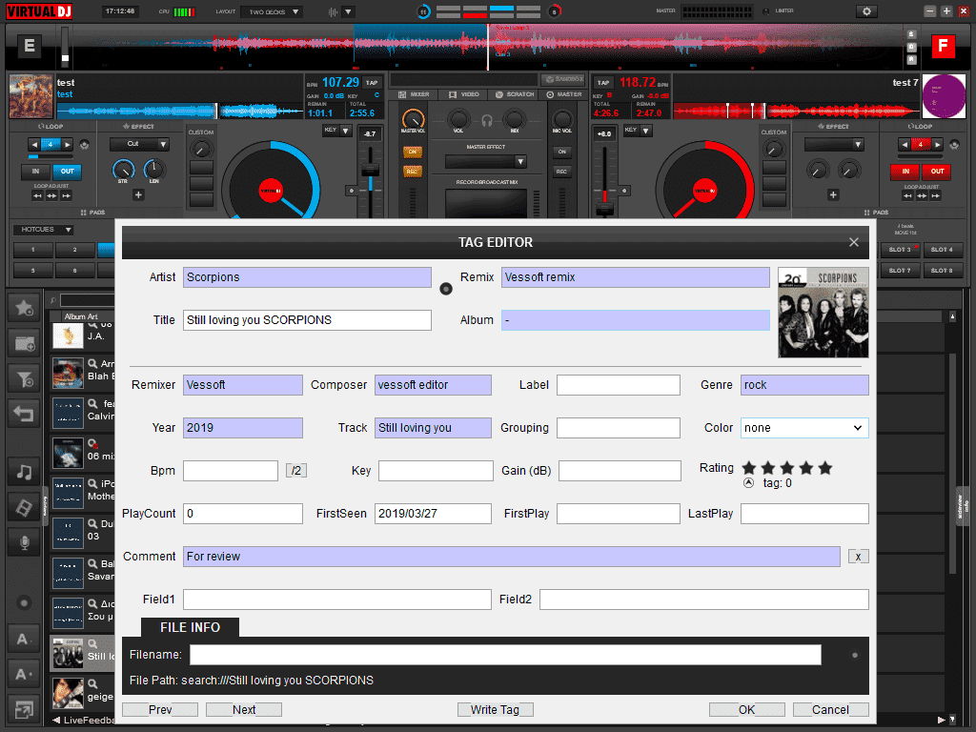Select deck F button at top right
The width and height of the screenshot is (976, 732).
(x=943, y=46)
